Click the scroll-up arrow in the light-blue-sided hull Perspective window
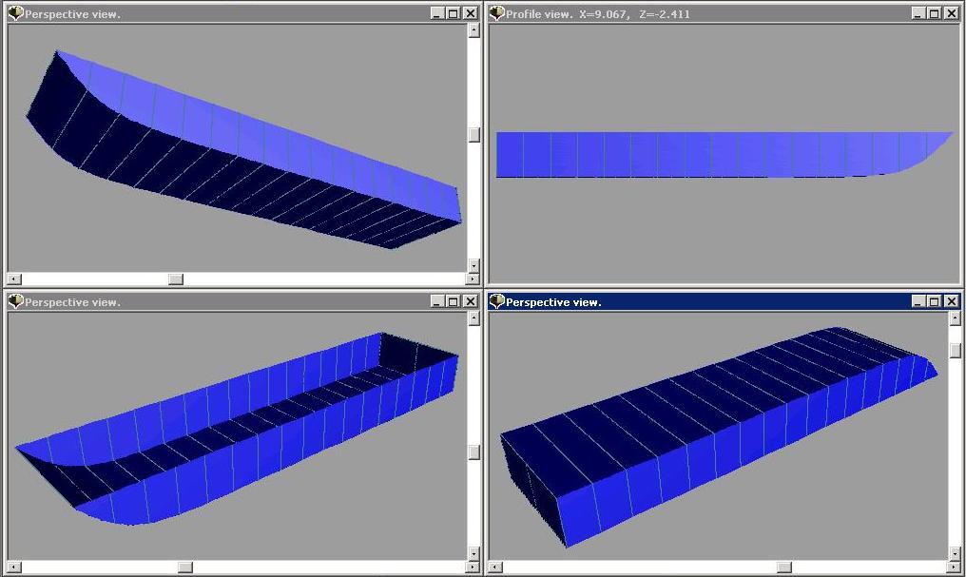 point(473,30)
